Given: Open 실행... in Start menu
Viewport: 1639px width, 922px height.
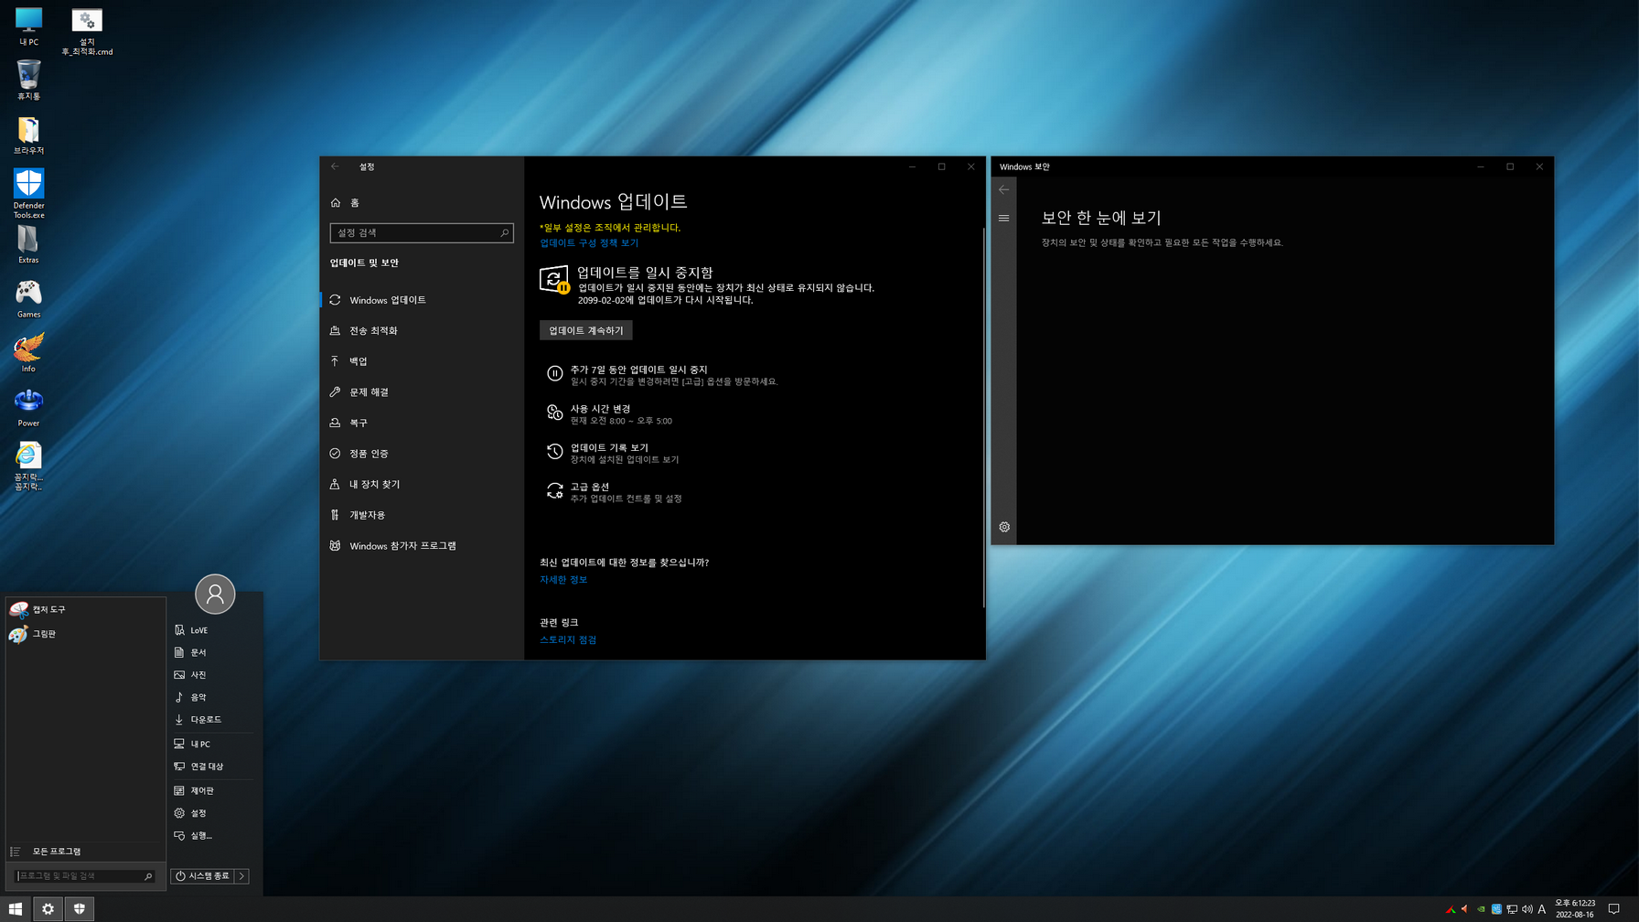Looking at the screenshot, I should pos(213,836).
